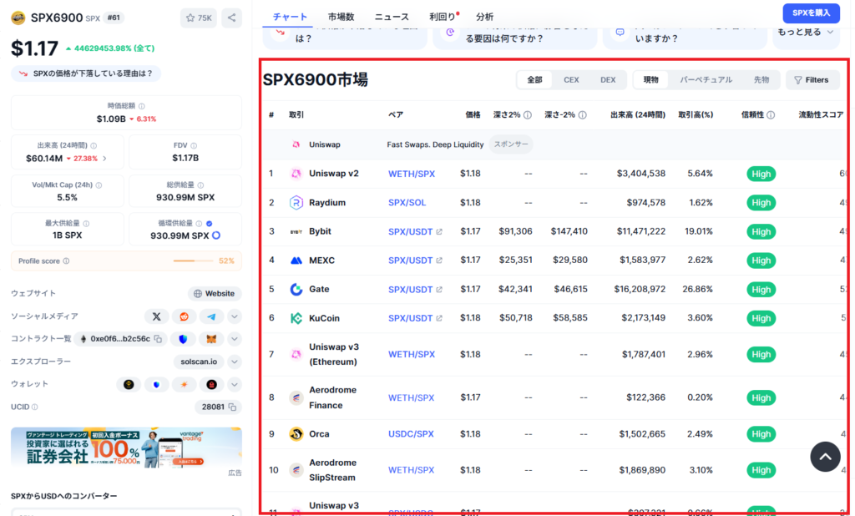Click the MetaMask fox icon

tap(211, 339)
